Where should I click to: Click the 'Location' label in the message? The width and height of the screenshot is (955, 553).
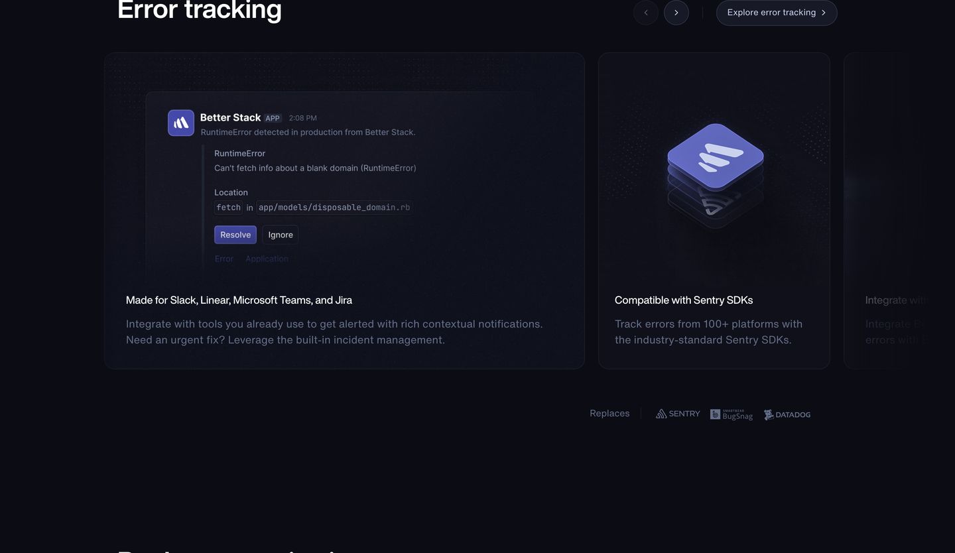pos(231,192)
